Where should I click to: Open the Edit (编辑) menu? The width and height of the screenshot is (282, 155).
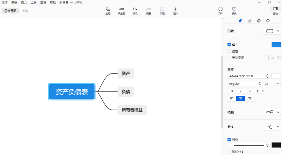14,2
